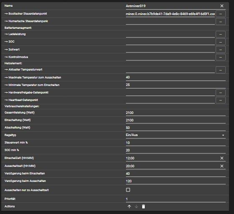Edit Maximale Temperatur zum Ausschalten value
The image size is (234, 214).
[176, 77]
